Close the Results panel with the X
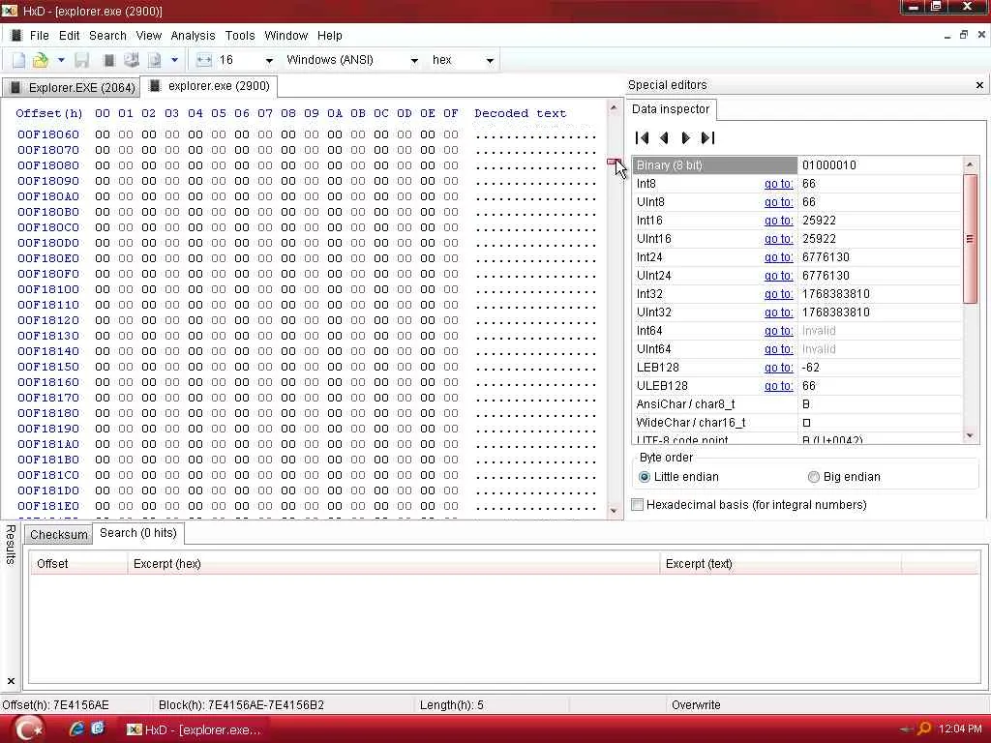The image size is (991, 743). pos(11,681)
